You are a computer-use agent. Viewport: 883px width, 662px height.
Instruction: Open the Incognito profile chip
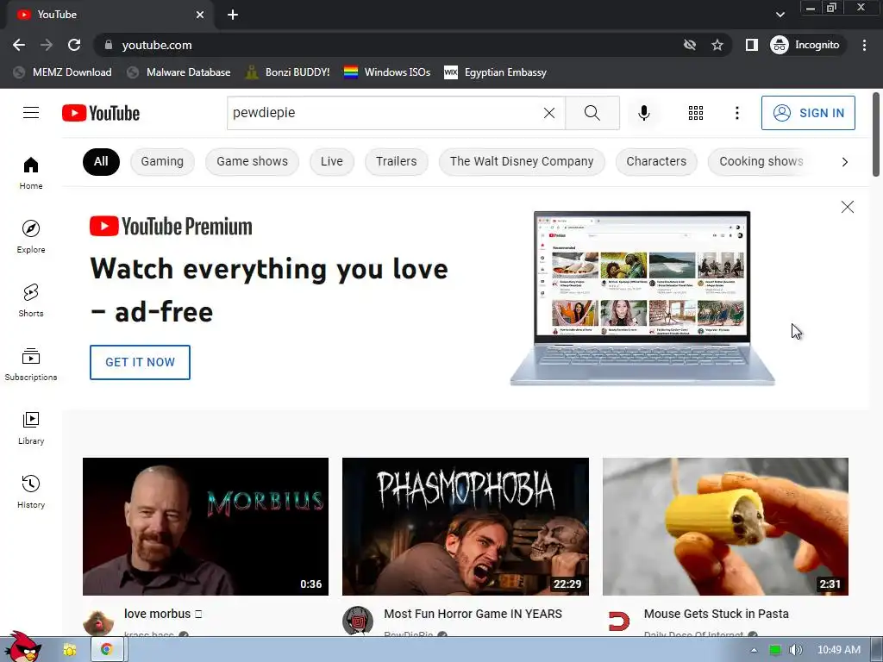806,45
